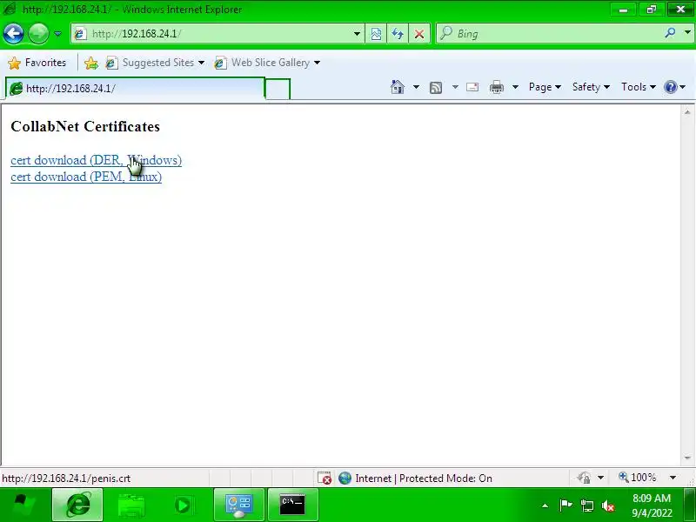Viewport: 696px width, 522px height.
Task: Open the Windows Start button
Action: pyautogui.click(x=24, y=505)
